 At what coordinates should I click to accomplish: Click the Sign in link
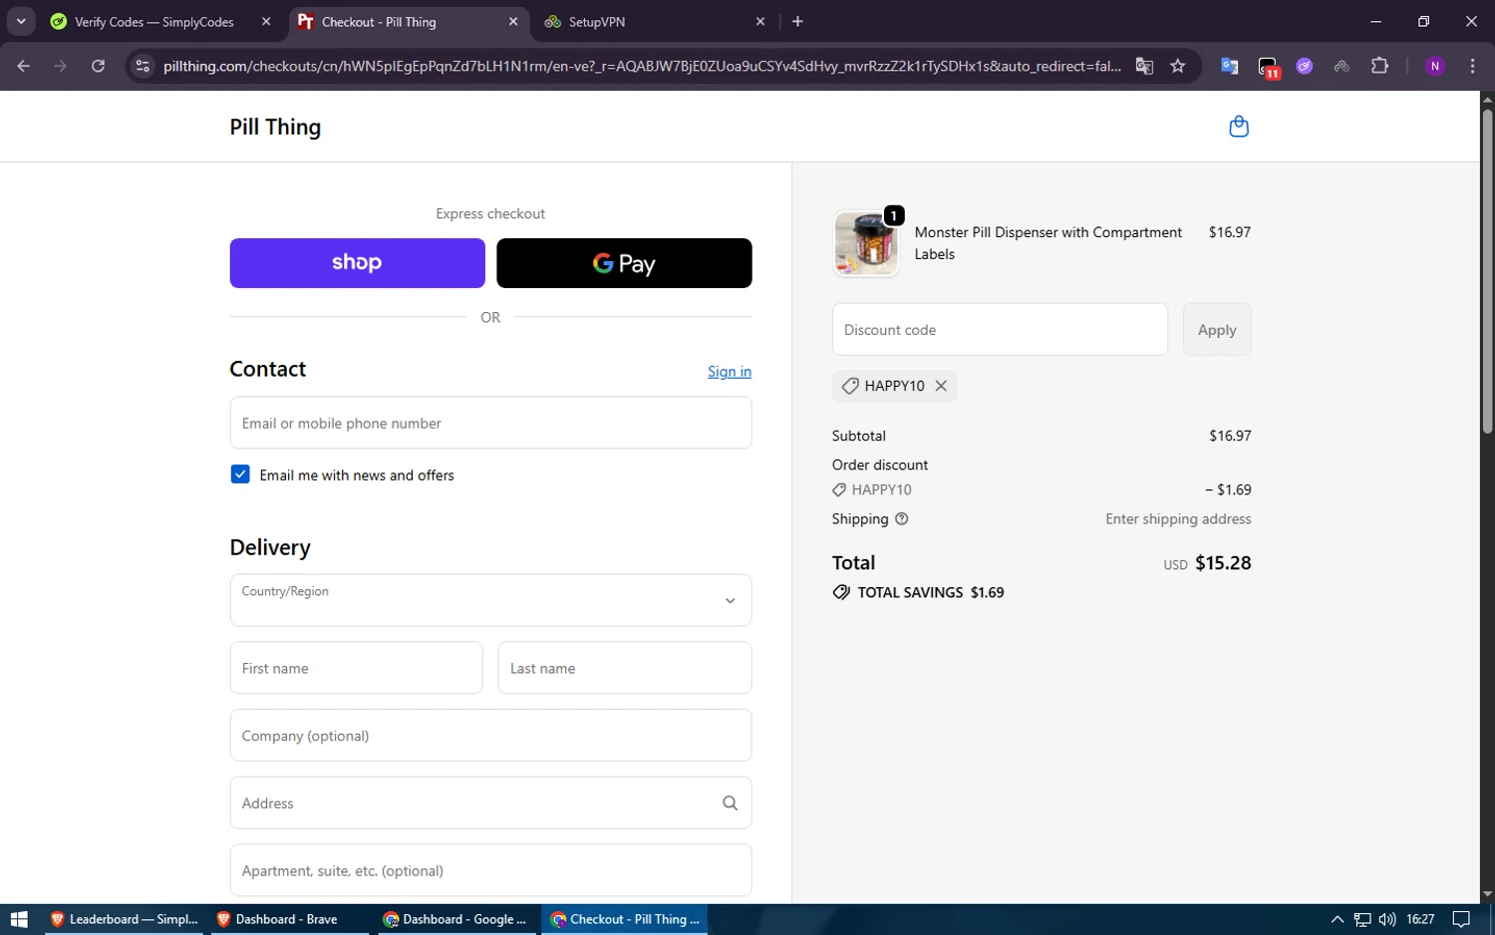[x=730, y=372]
